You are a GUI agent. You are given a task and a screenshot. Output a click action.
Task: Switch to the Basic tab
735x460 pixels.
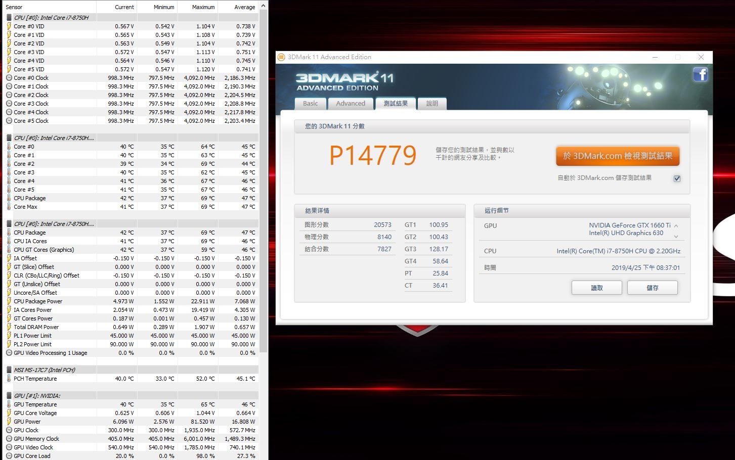coord(311,103)
